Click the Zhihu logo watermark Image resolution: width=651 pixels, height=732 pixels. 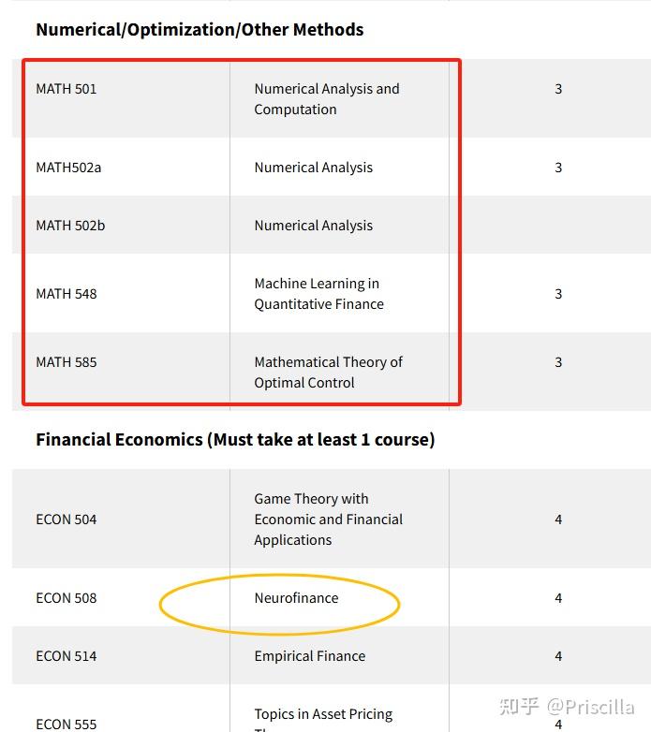[x=518, y=707]
